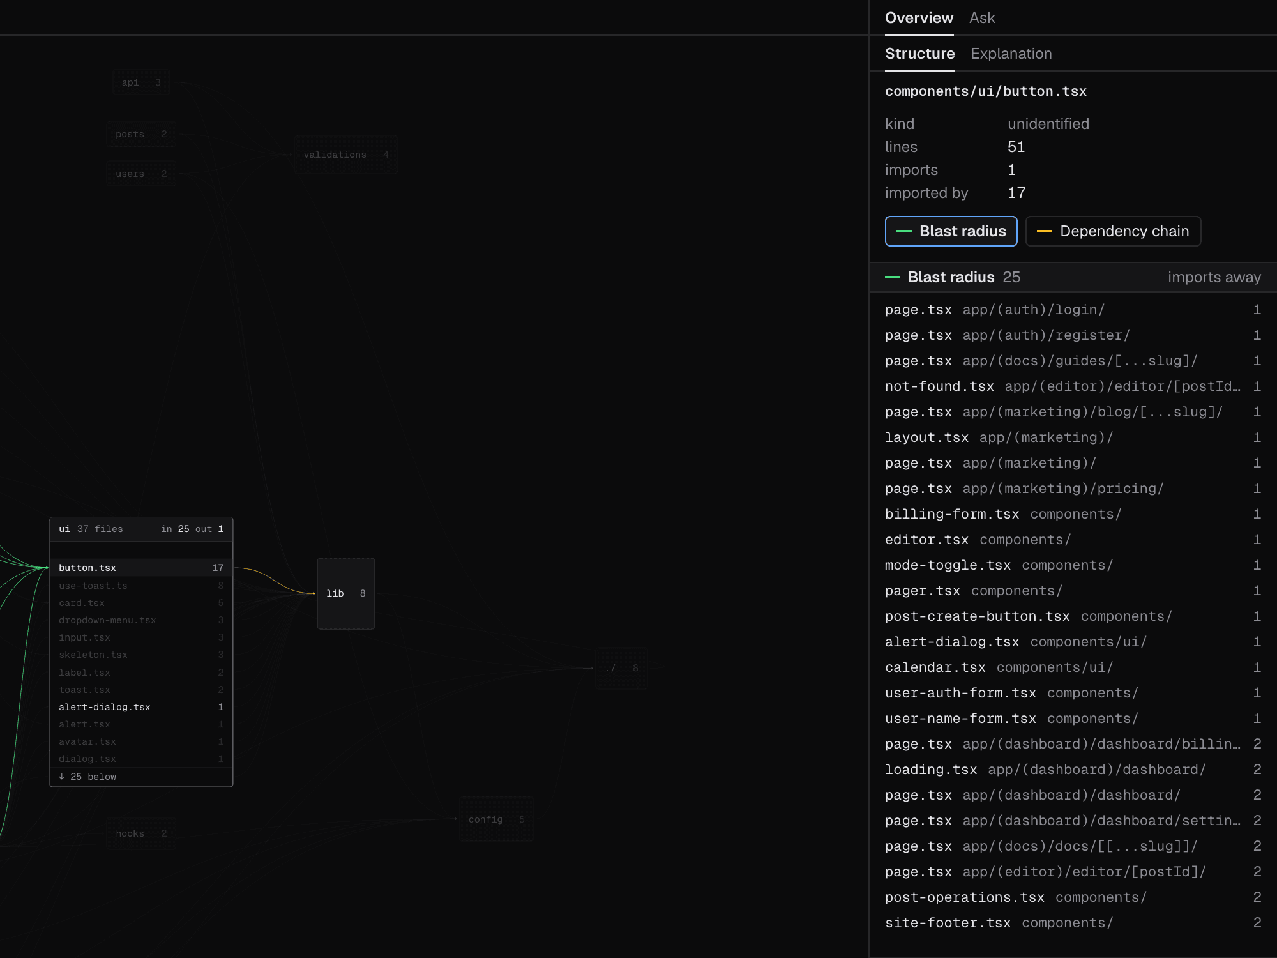Open page.tsx in app/(marketing)/pricing/
The width and height of the screenshot is (1277, 958).
(1073, 489)
